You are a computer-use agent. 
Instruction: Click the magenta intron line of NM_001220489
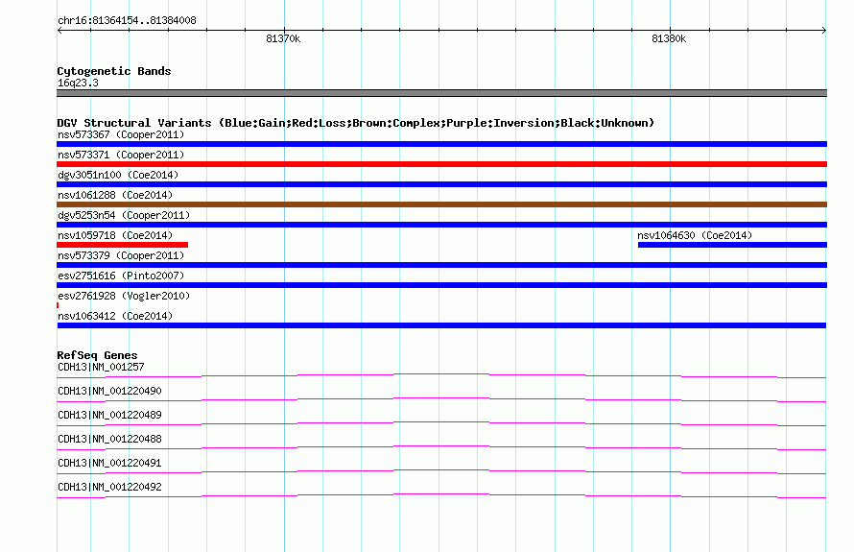tap(441, 422)
